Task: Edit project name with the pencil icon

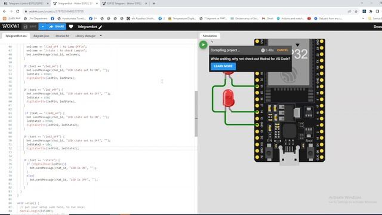Action: click(x=100, y=27)
